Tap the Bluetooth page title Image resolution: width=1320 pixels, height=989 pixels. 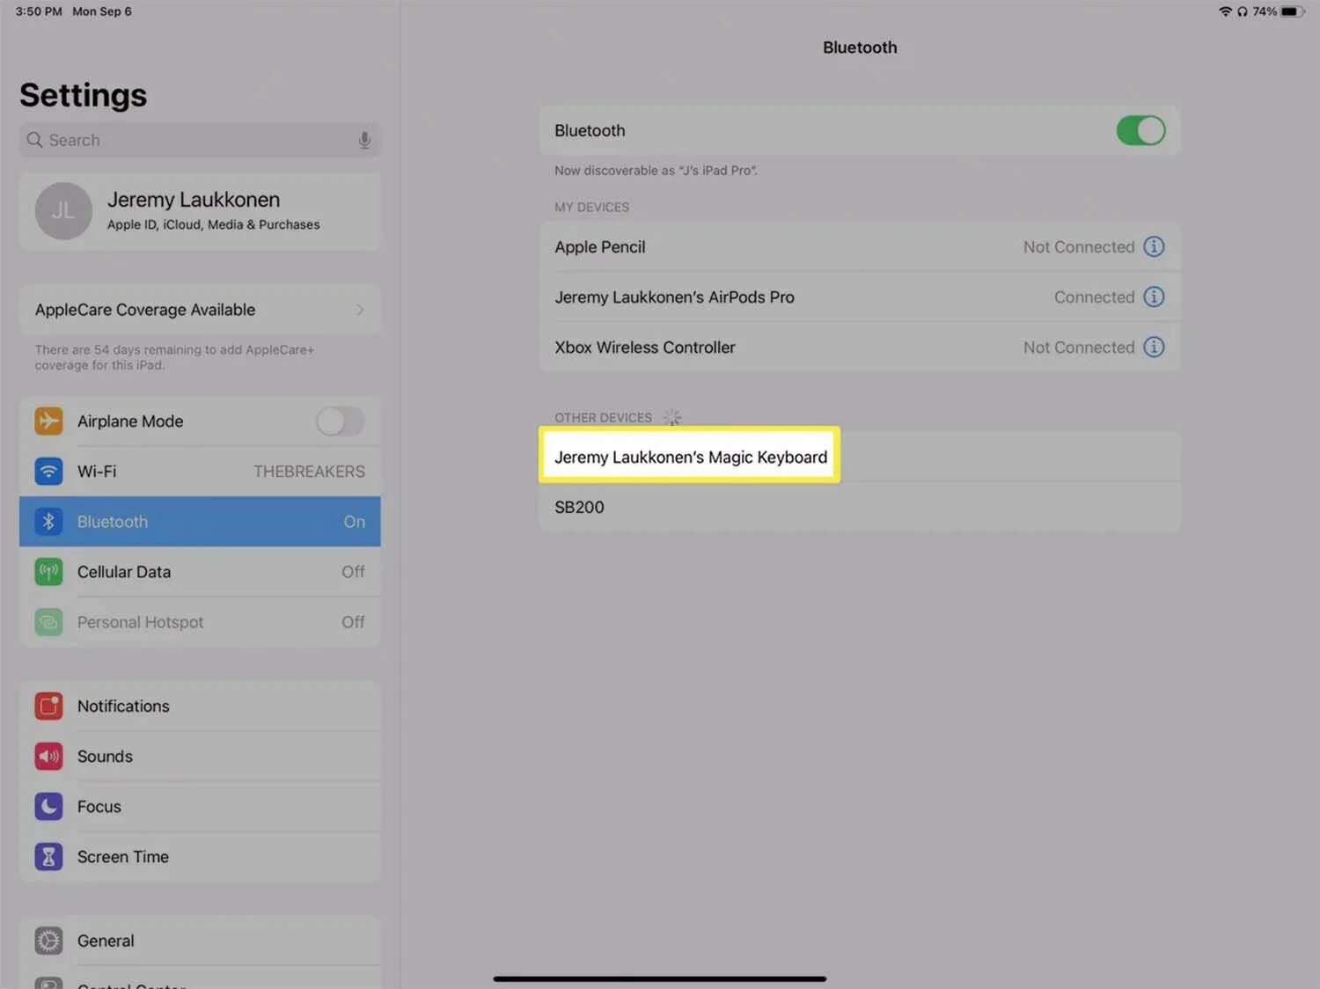tap(860, 48)
